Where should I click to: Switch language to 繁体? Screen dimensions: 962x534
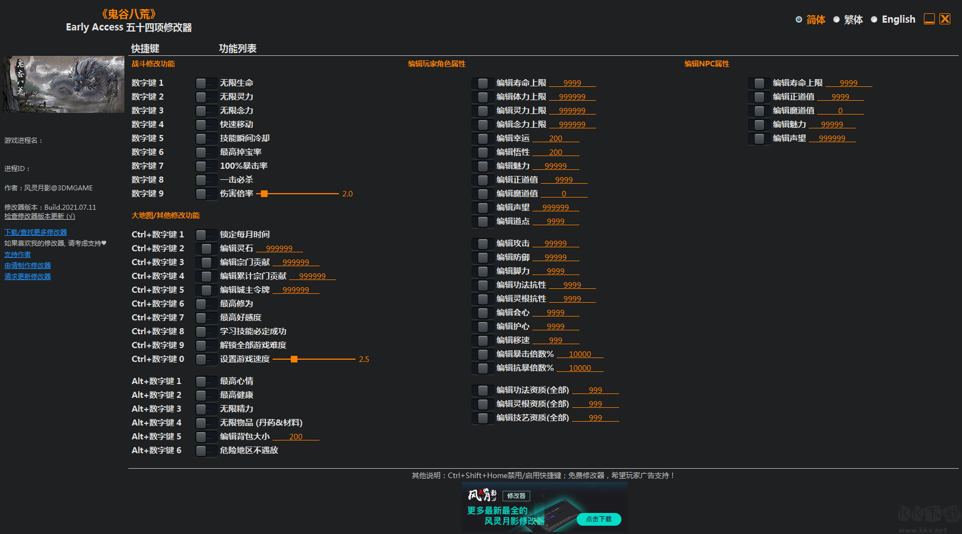(x=836, y=19)
